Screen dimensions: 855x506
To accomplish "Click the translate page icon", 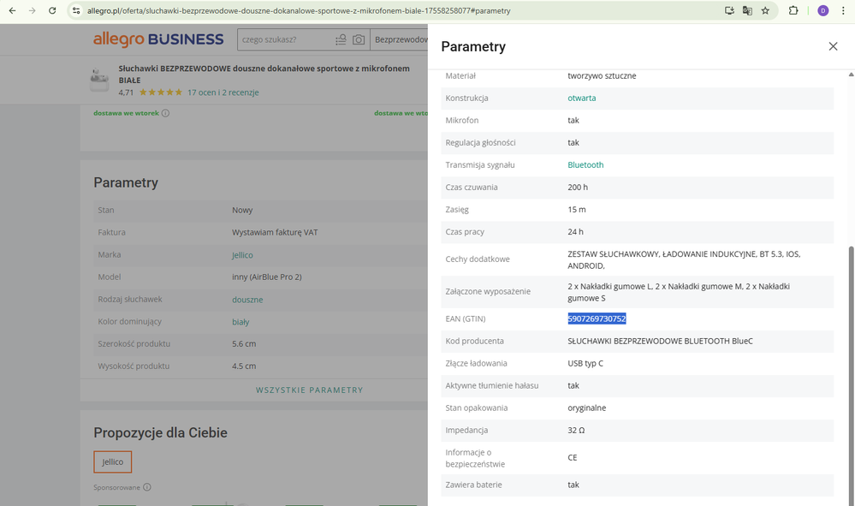I will (747, 11).
